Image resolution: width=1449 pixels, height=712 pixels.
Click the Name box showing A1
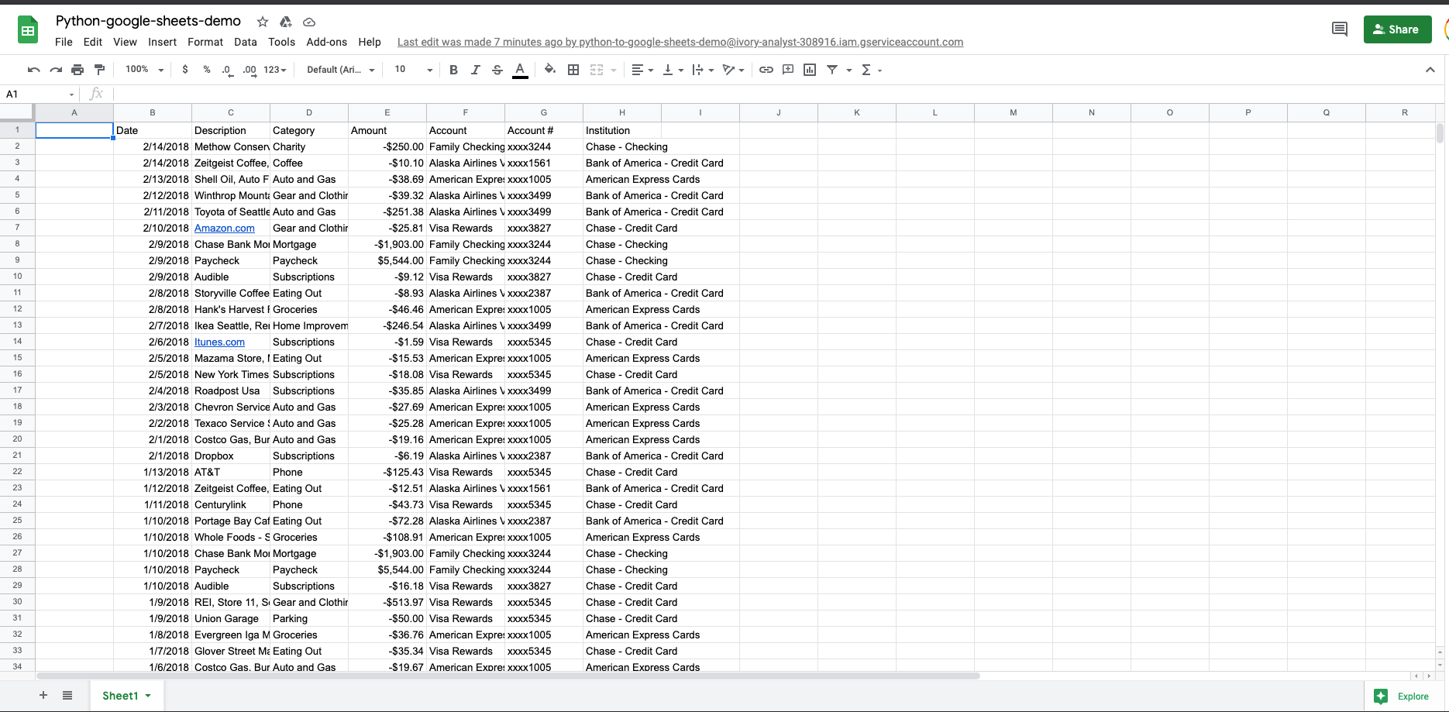pyautogui.click(x=39, y=94)
